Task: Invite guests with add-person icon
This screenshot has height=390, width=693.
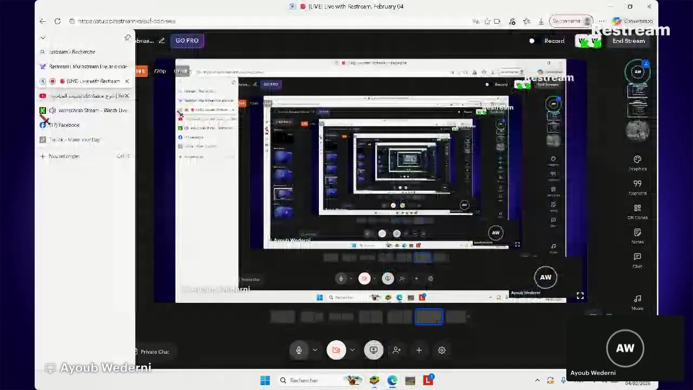Action: [396, 350]
